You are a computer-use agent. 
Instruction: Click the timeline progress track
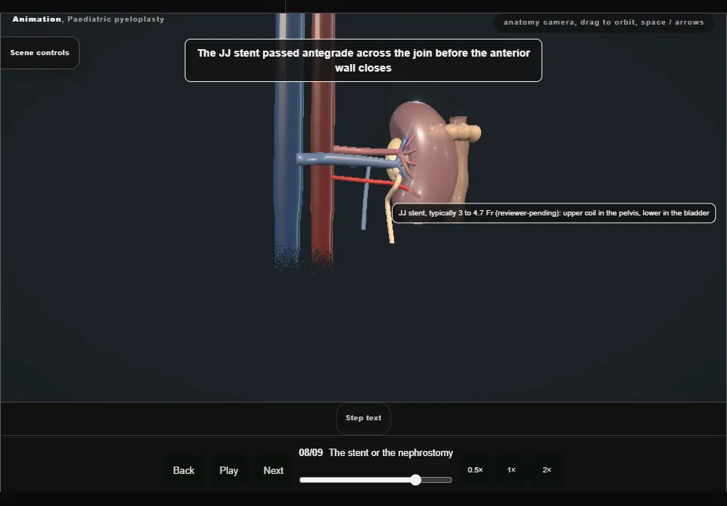(375, 480)
